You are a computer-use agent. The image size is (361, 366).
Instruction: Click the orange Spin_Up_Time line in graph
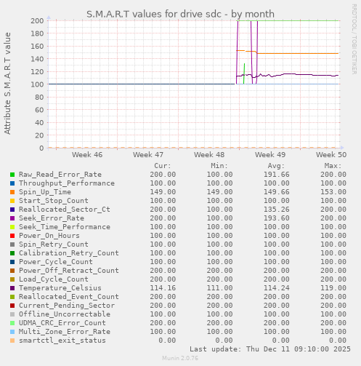point(298,53)
